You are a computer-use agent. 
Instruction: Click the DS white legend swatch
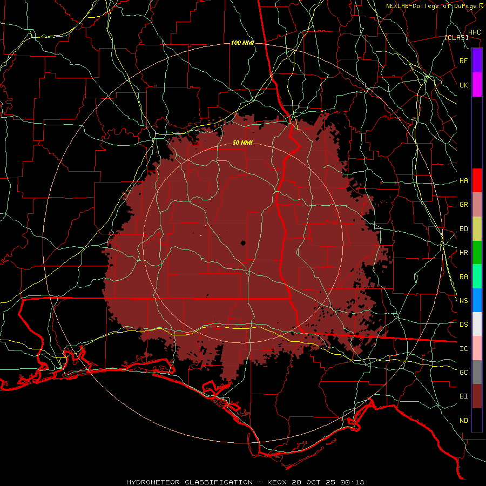(477, 324)
